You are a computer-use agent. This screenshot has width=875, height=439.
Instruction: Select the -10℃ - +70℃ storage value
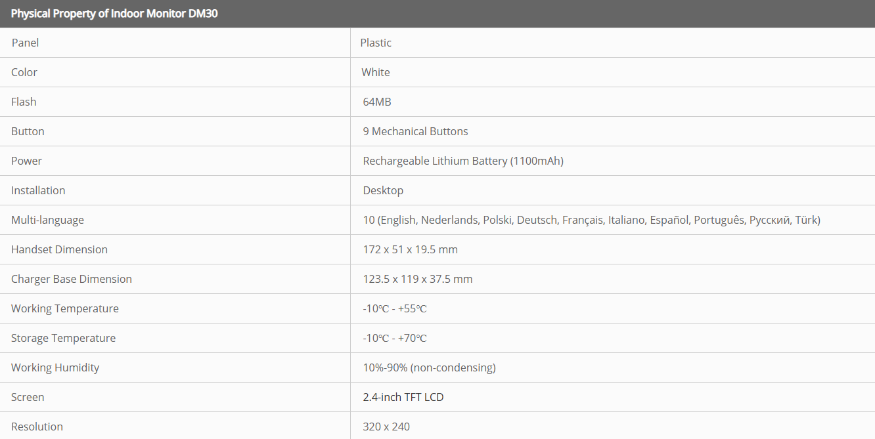click(x=395, y=338)
